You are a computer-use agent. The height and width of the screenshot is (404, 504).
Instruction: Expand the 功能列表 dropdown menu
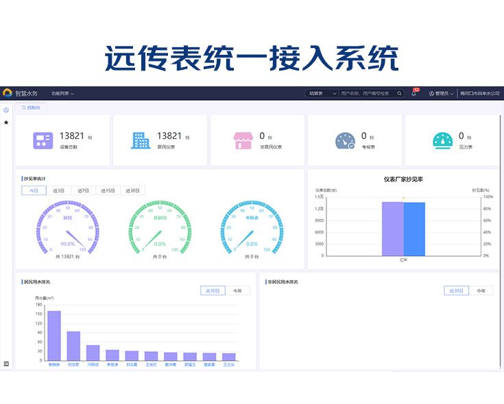62,93
